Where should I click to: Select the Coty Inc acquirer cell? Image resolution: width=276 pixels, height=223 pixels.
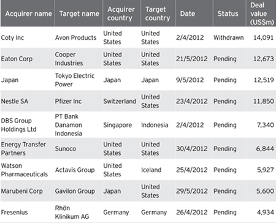12,38
